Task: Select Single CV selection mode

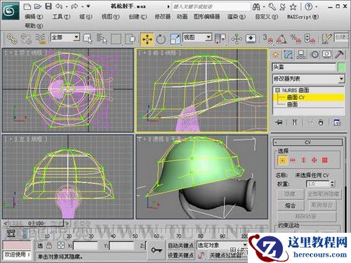Action: [282, 160]
